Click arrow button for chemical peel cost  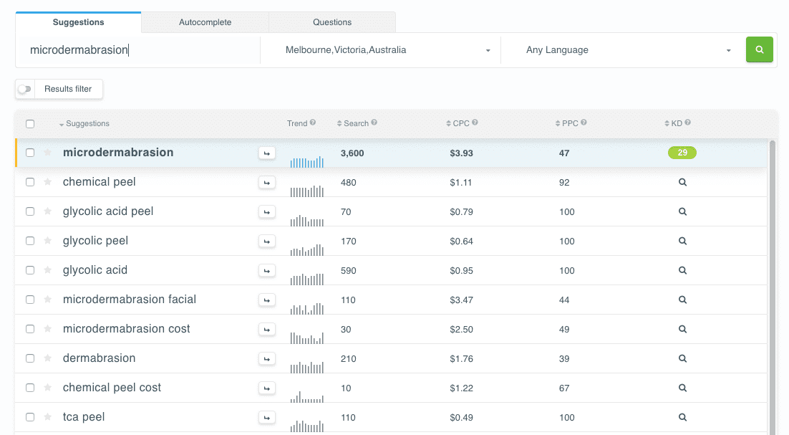coord(267,388)
